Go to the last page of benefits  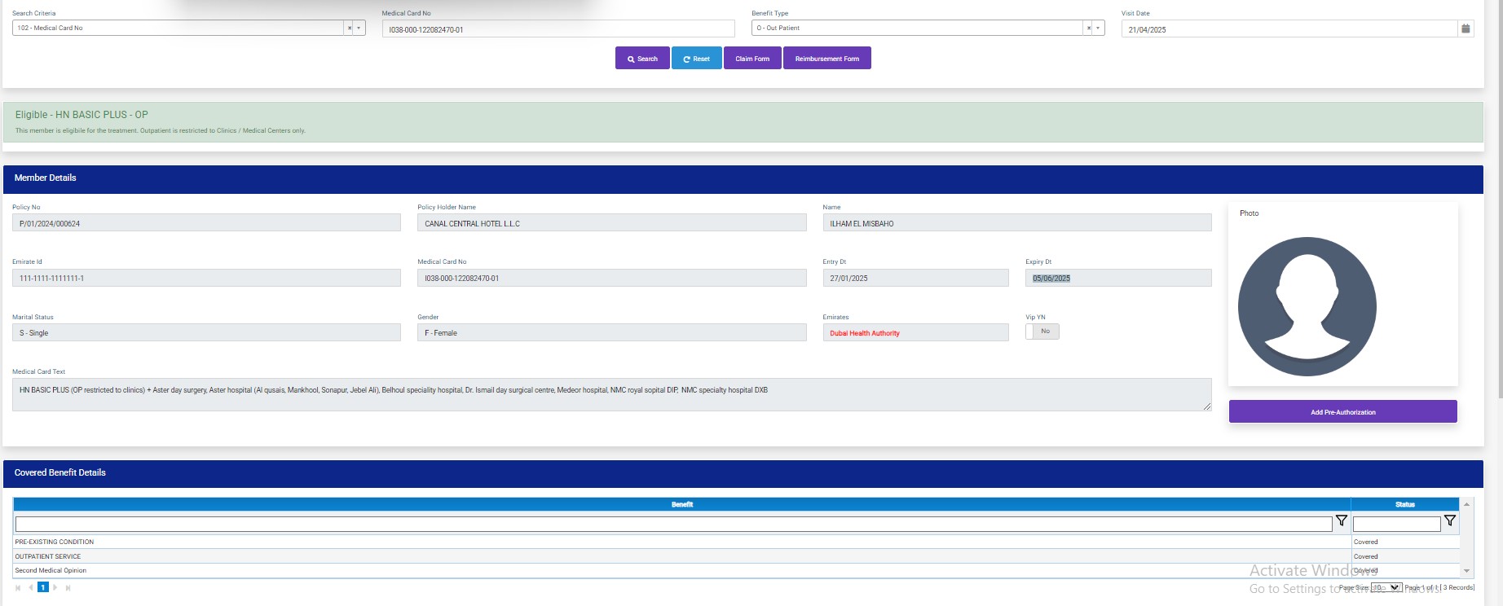click(x=68, y=587)
